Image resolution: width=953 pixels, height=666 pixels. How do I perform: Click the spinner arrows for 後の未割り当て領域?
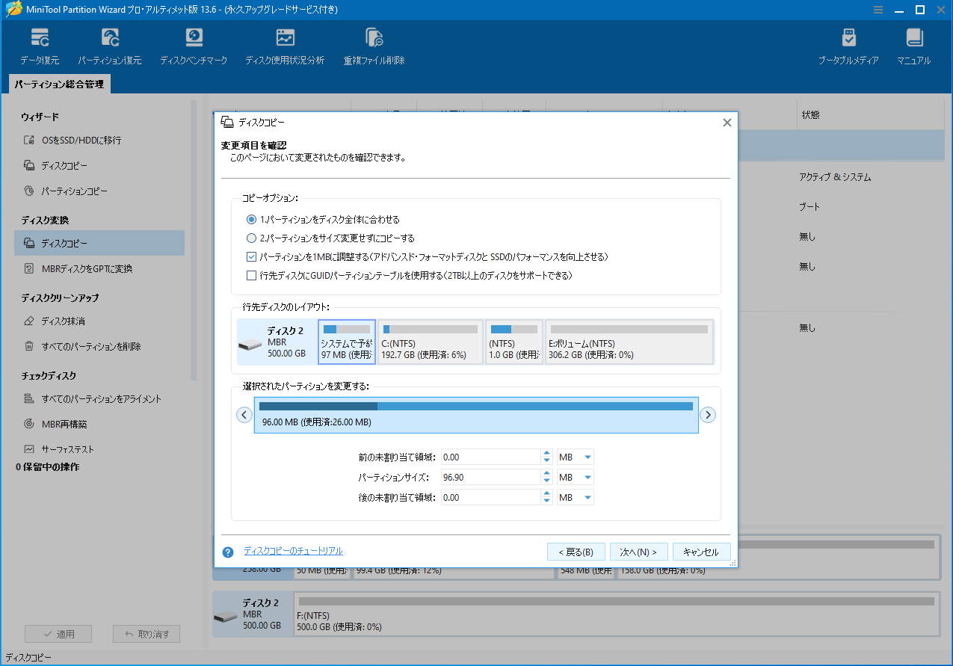click(x=546, y=497)
